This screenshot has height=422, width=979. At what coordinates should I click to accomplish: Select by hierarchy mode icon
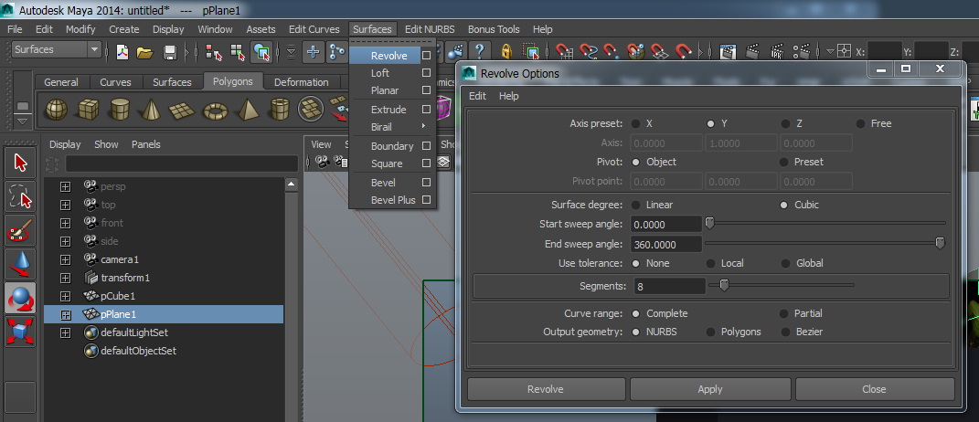point(214,52)
